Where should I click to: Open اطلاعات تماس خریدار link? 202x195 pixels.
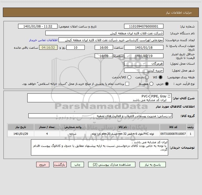coord(43,40)
